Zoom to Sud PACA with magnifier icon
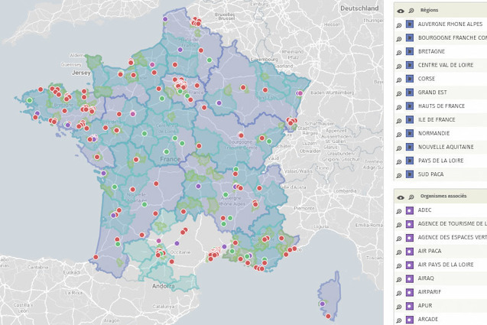 click(399, 176)
